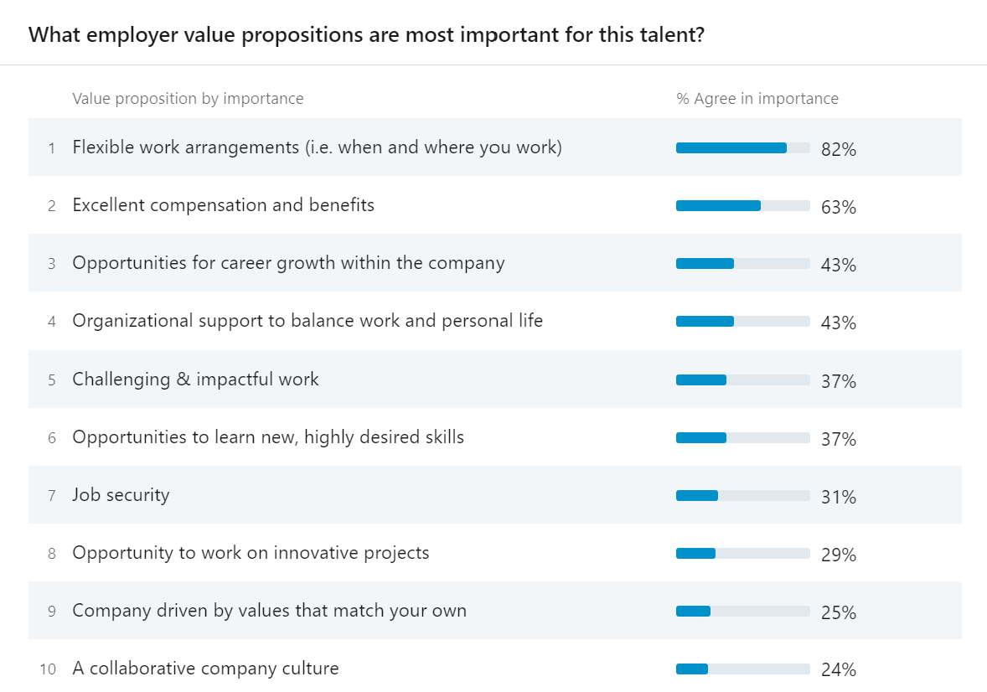
Task: Select the Excellent compensation and benefits row
Action: tap(223, 205)
